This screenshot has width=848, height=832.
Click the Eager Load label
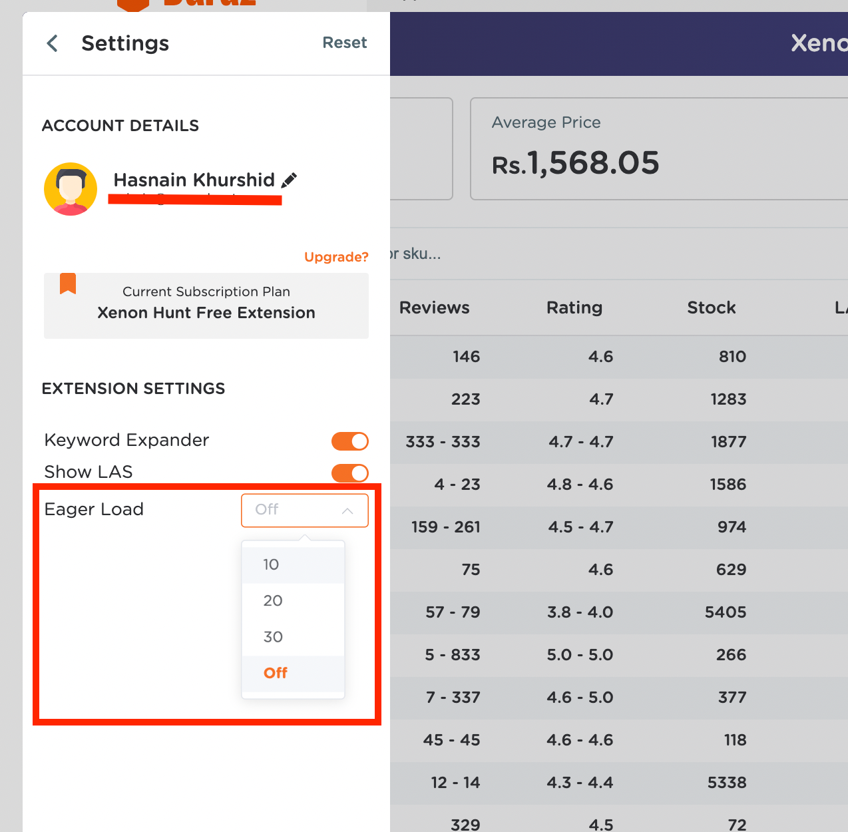point(94,509)
